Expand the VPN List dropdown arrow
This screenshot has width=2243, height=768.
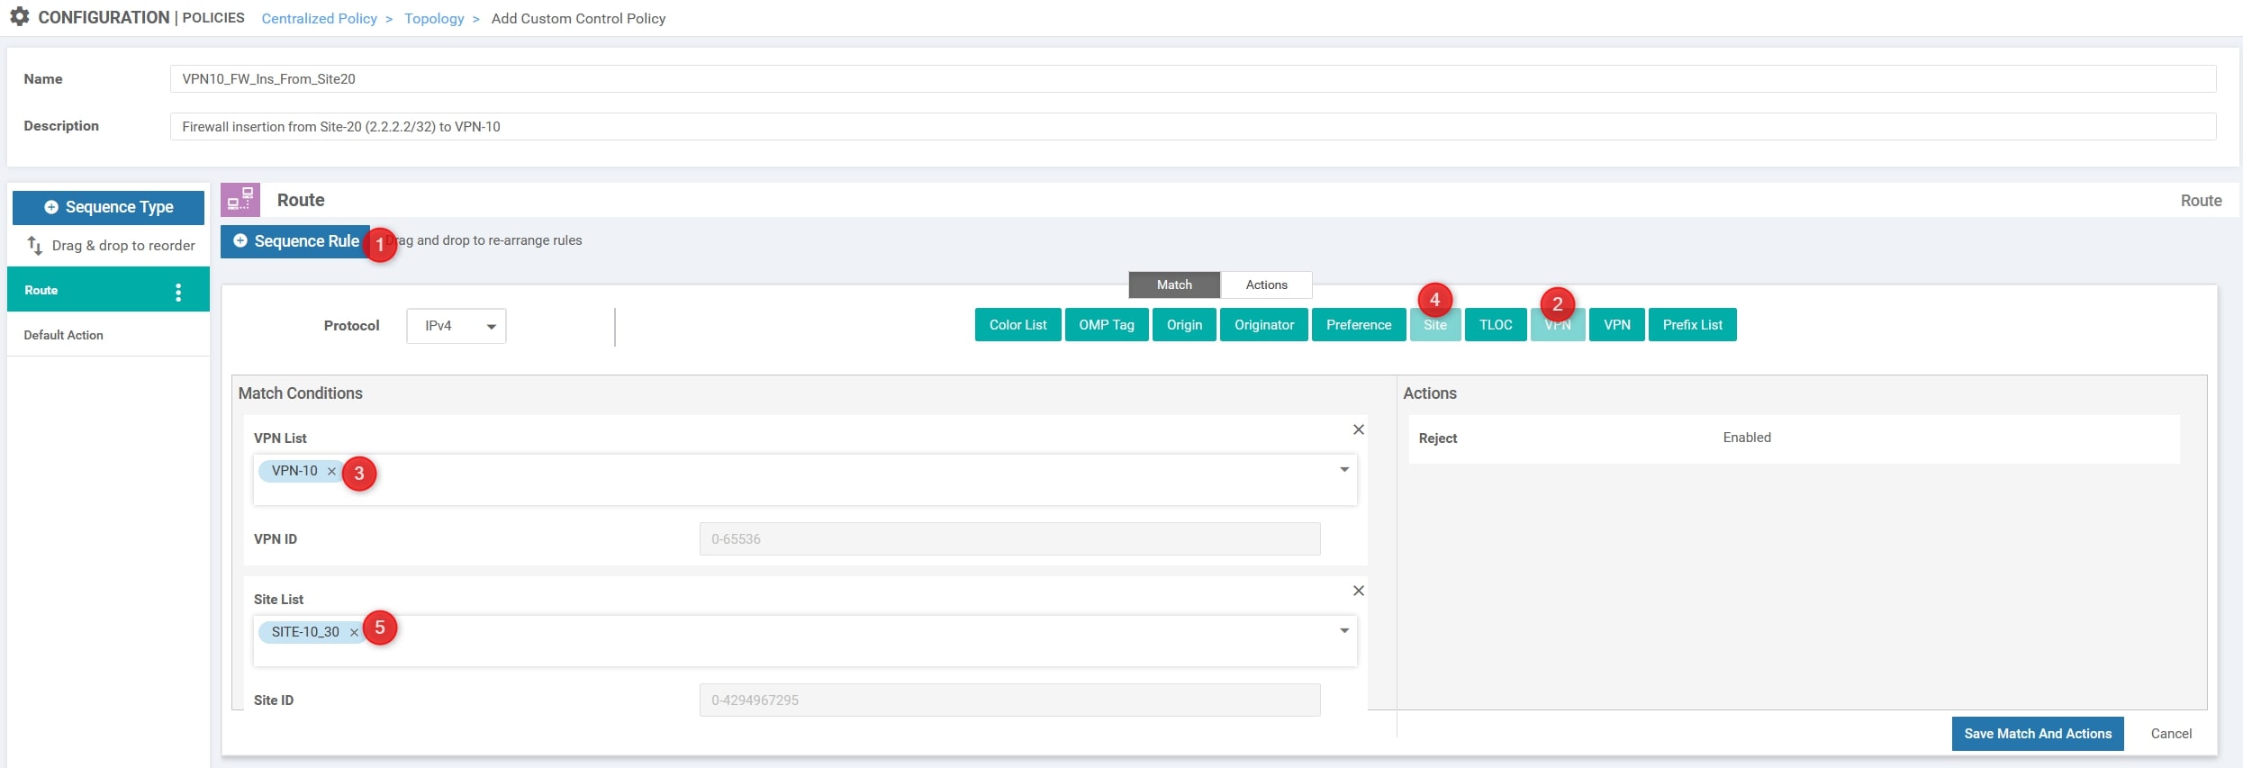[1343, 470]
